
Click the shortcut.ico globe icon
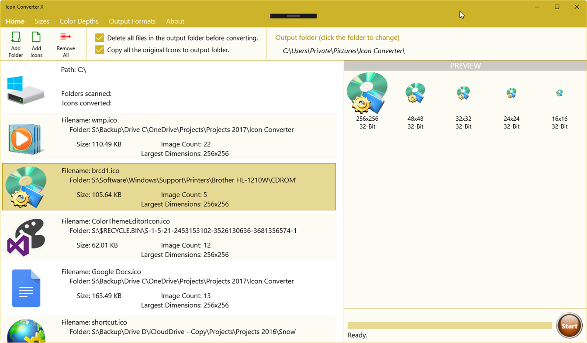click(26, 332)
